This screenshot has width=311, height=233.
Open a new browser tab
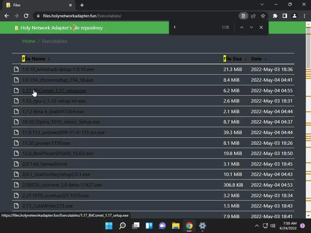82,5
